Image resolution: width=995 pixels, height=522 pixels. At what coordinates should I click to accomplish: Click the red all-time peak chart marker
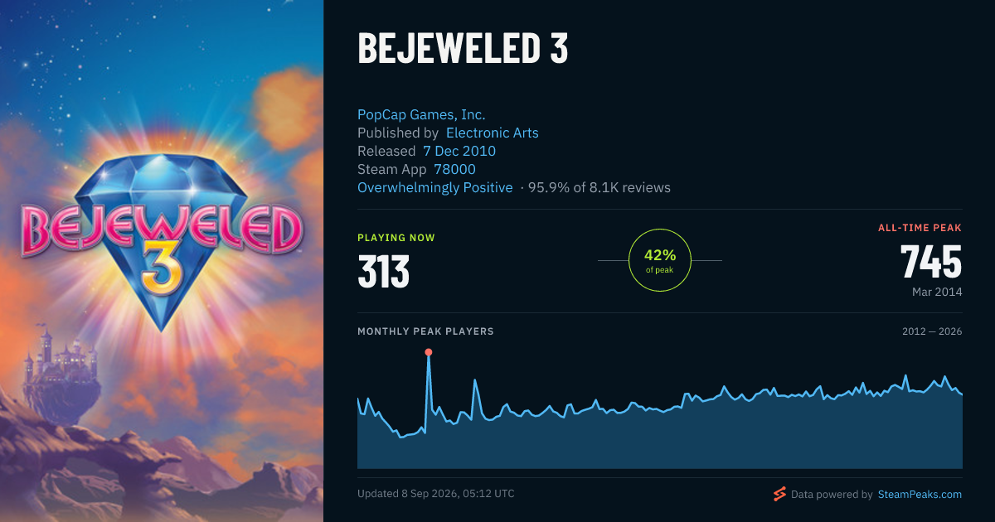[x=429, y=352]
